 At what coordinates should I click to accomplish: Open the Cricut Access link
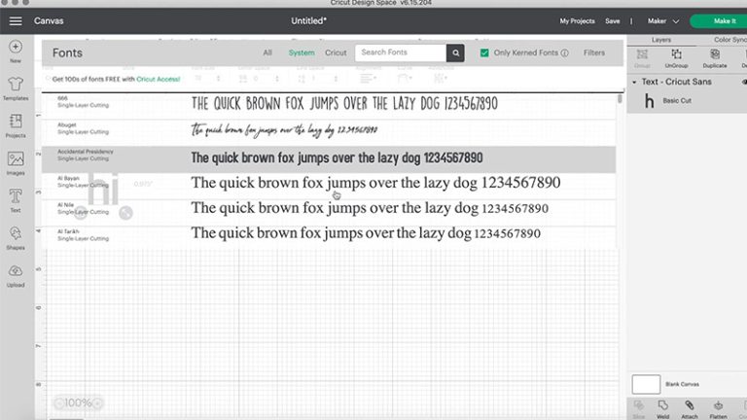click(159, 79)
